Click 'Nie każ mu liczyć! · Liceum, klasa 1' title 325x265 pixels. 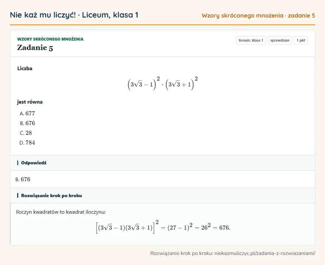[74, 15]
